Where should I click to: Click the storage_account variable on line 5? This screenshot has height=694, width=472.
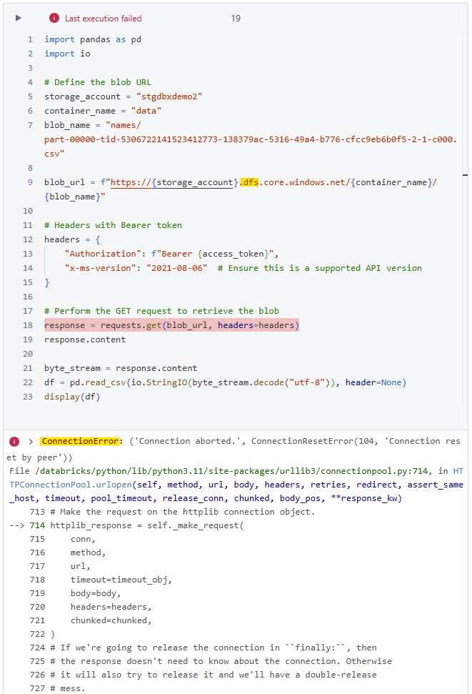click(86, 96)
